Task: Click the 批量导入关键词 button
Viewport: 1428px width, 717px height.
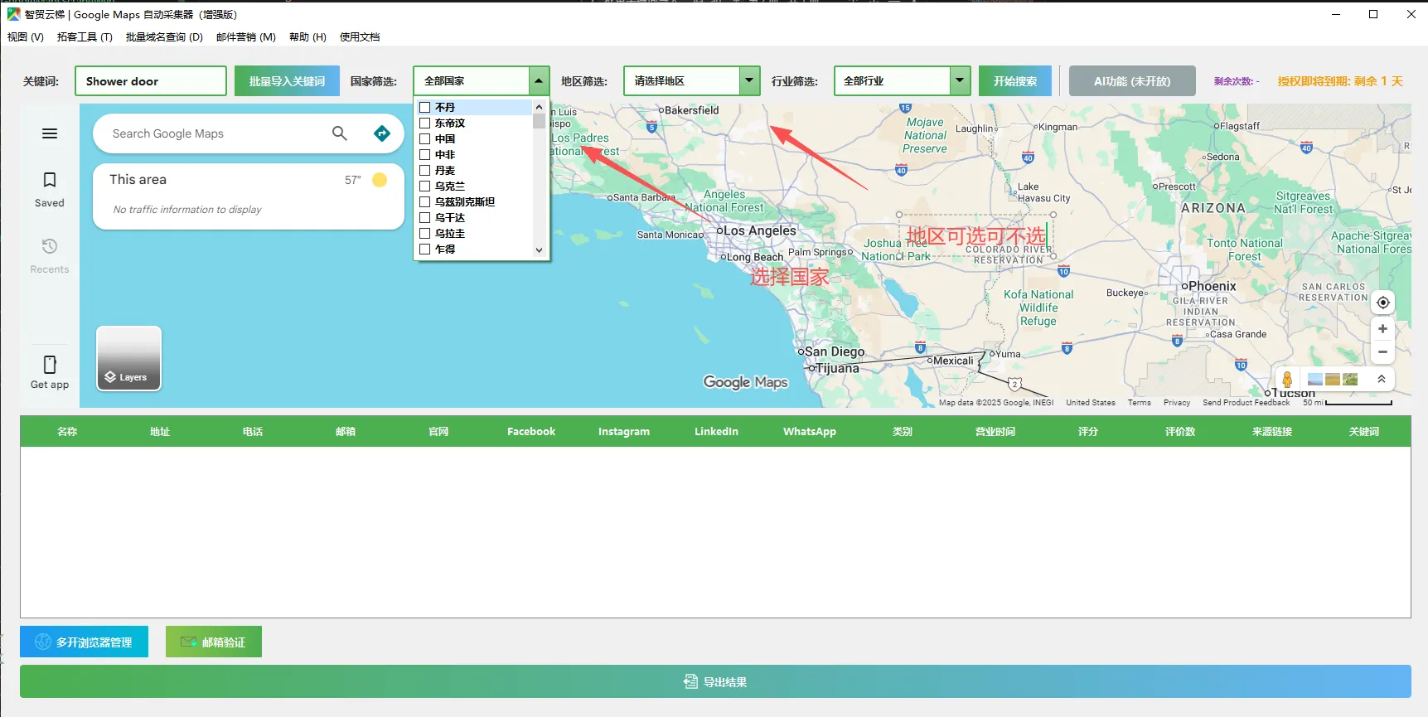Action: 287,81
